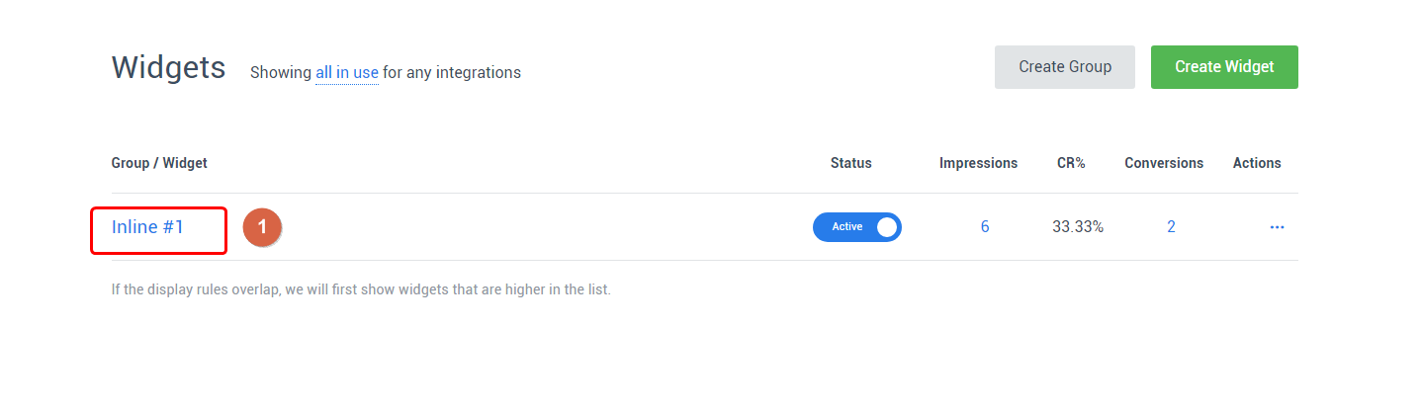
Task: Click the 'for any integrations' filter text
Action: pos(451,72)
